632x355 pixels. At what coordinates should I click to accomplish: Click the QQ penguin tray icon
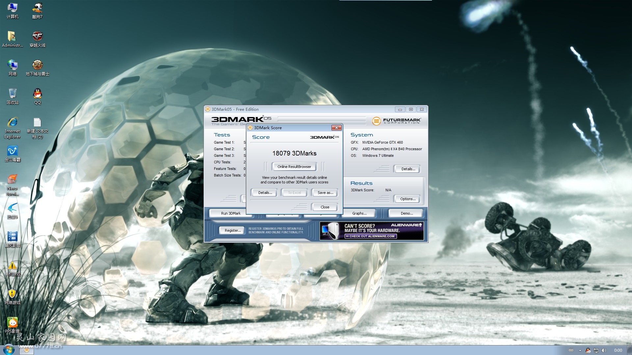(x=588, y=350)
